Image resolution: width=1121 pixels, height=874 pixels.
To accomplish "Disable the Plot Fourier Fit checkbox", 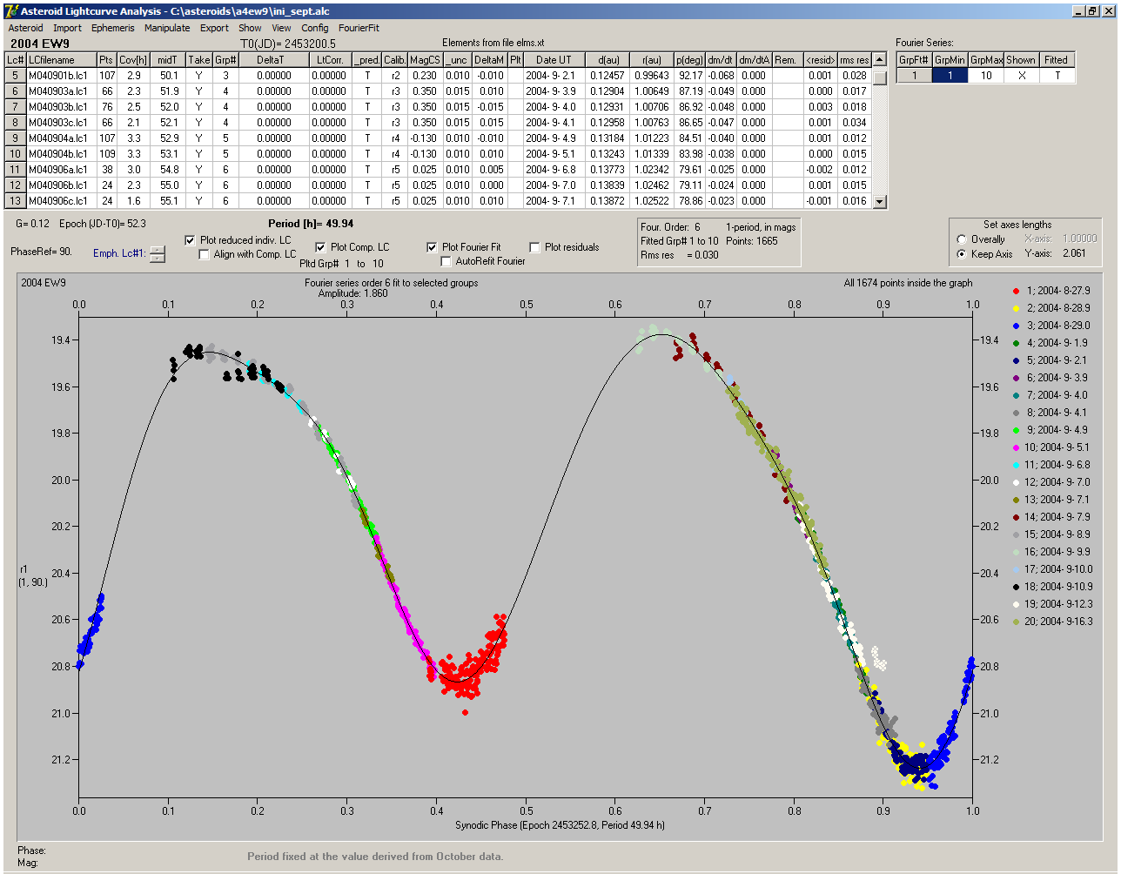I will (432, 247).
